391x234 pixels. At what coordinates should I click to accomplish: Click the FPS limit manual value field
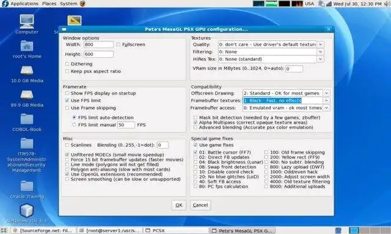tap(126, 125)
